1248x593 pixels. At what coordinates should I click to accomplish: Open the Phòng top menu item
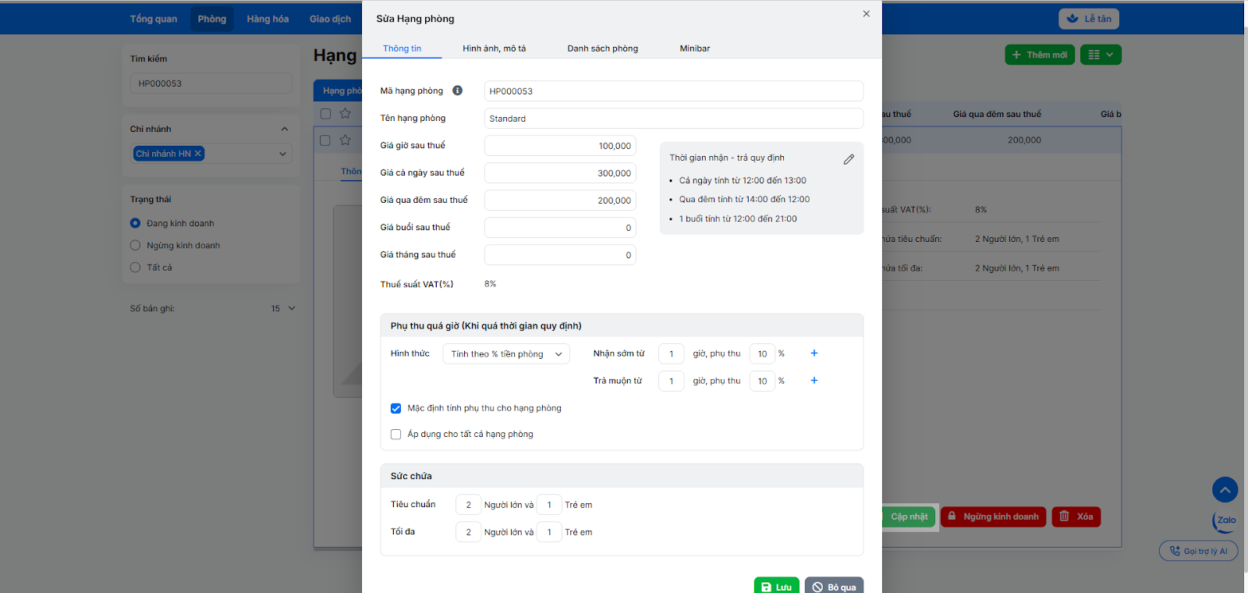[212, 19]
